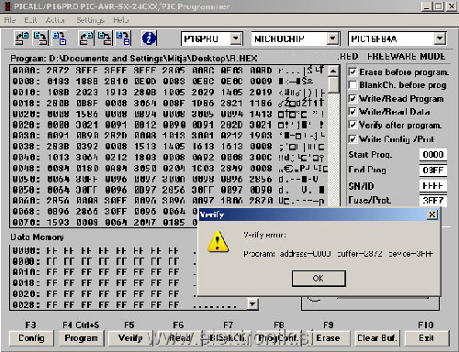Toggle Write/Read Data checkbox
The image size is (459, 352).
click(x=353, y=112)
